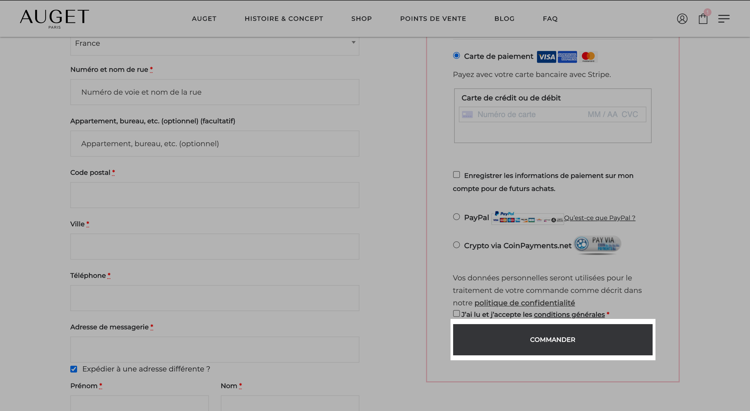
Task: Open the France country dropdown
Action: 215,44
